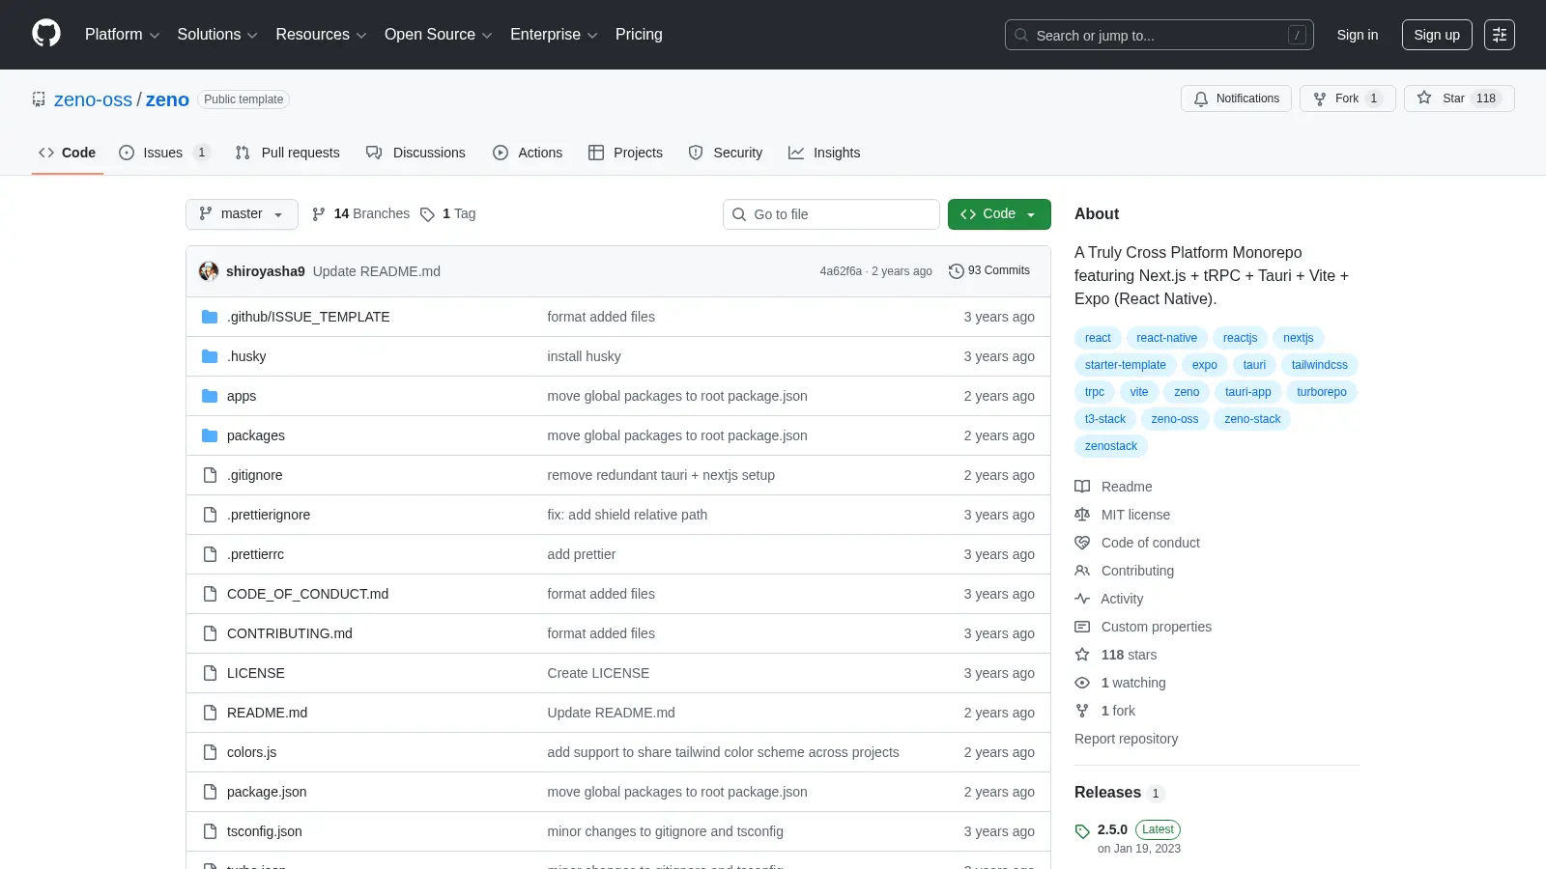This screenshot has height=869, width=1546.
Task: Open the CODE_OF_CONDUCT.md file
Action: pos(307,594)
